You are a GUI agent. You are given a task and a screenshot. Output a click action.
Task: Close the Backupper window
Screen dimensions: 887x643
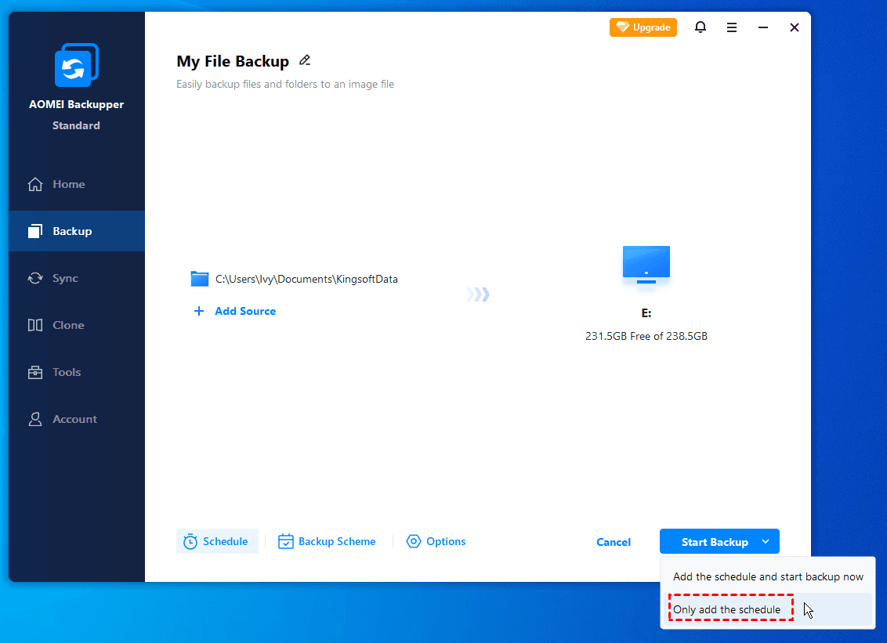click(x=795, y=27)
